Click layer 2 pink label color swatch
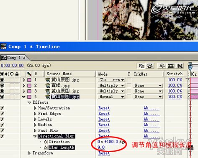The width and height of the screenshot is (198, 158). (x=29, y=86)
